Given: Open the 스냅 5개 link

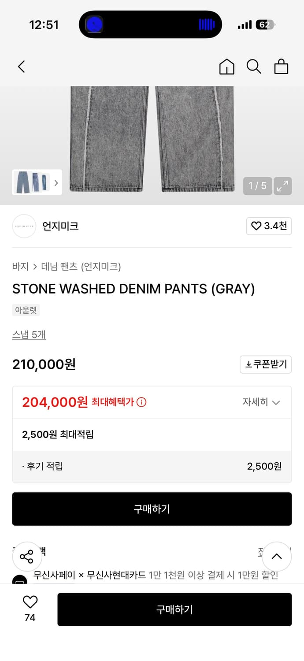Looking at the screenshot, I should (x=29, y=335).
